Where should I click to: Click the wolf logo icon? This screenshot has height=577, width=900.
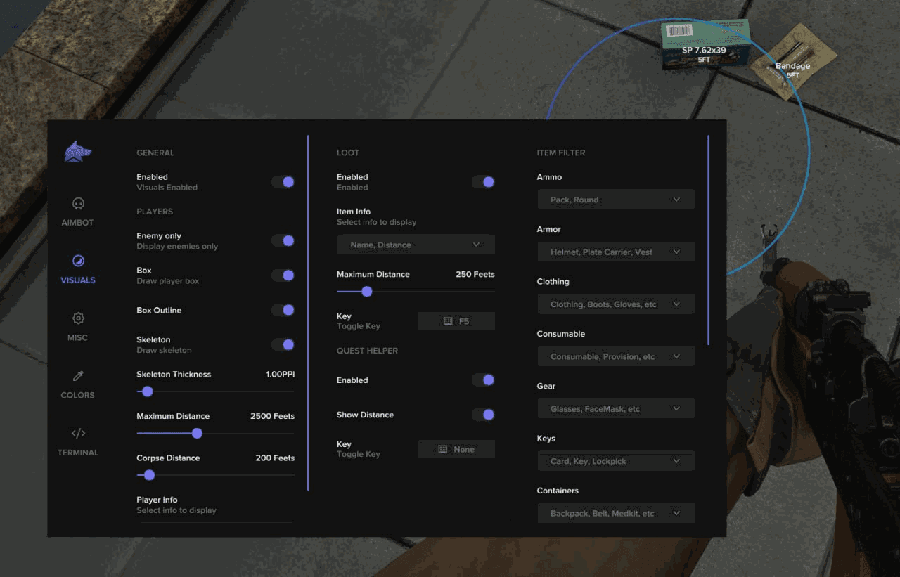tap(78, 152)
